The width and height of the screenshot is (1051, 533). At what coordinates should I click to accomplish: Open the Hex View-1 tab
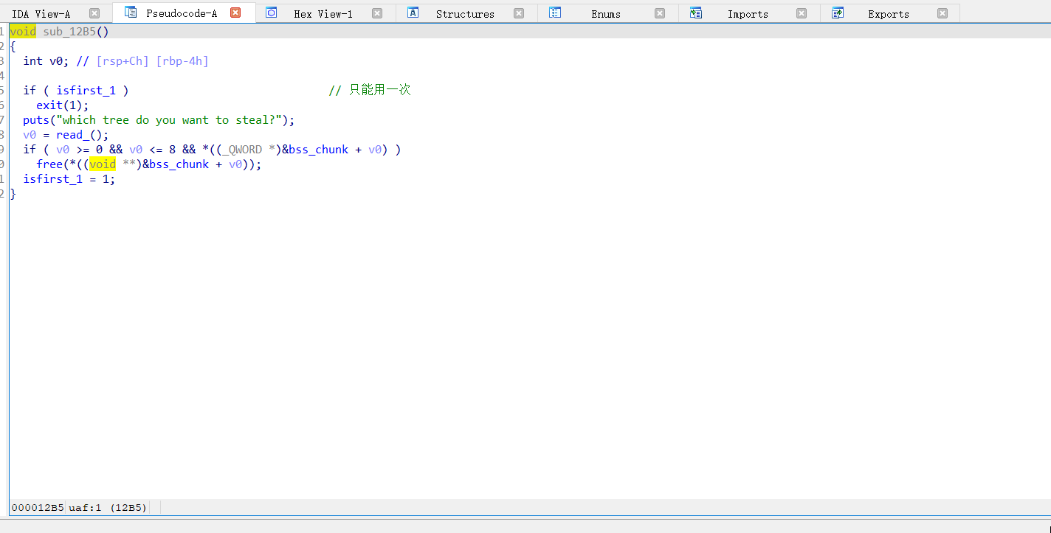[323, 14]
